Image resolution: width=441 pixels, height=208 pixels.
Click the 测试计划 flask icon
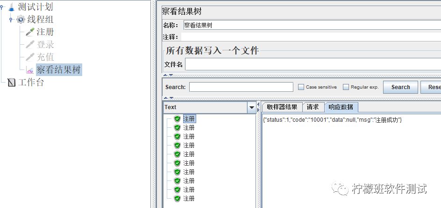(11, 7)
